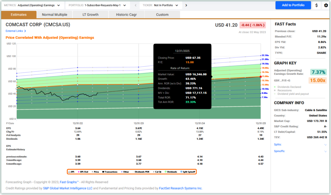Click the 12/31/22 EPS triangle marker

click(x=78, y=84)
